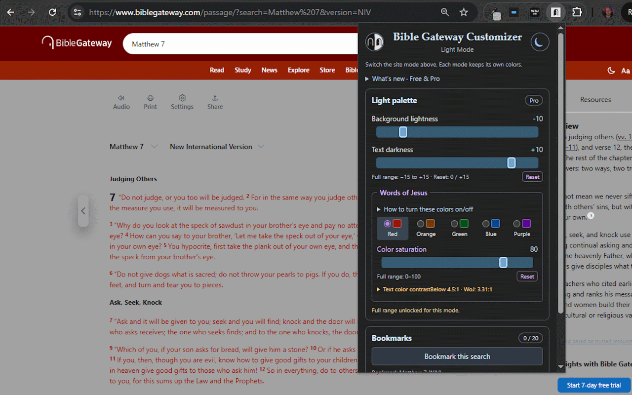632x395 pixels.
Task: Bookmark this page with star icon
Action: tap(464, 12)
